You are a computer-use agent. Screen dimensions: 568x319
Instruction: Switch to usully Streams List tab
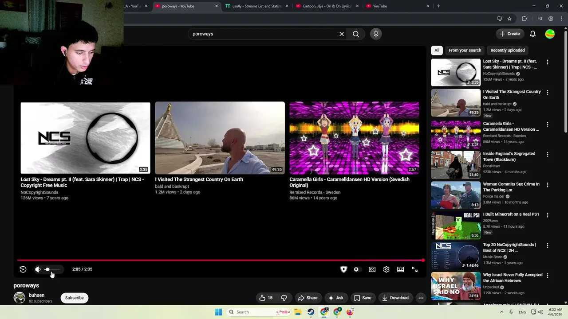pos(256,6)
